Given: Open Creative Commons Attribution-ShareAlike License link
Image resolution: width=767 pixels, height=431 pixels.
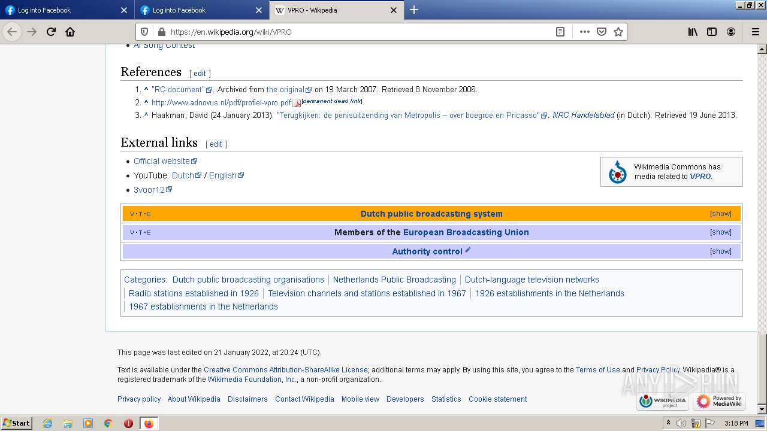Looking at the screenshot, I should (286, 370).
